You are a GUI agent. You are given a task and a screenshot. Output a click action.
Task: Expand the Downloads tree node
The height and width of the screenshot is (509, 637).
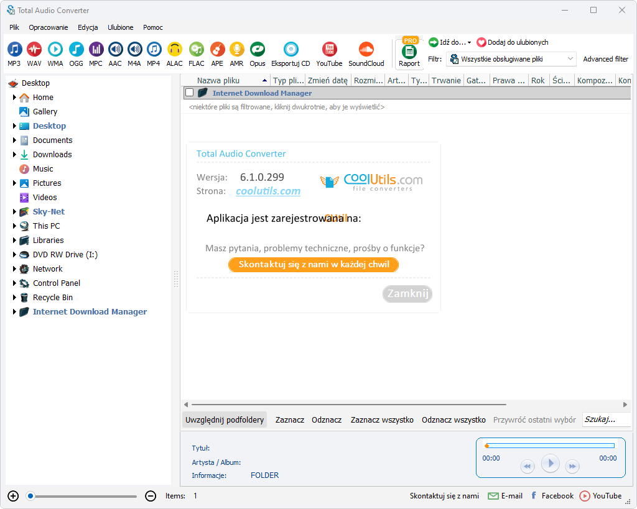pos(14,154)
